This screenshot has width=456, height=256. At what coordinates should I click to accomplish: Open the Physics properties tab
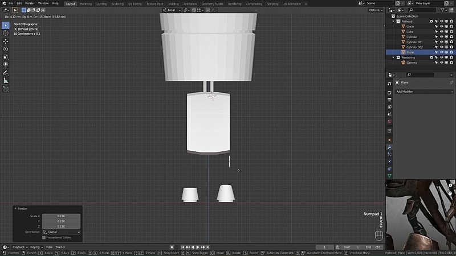pyautogui.click(x=389, y=162)
